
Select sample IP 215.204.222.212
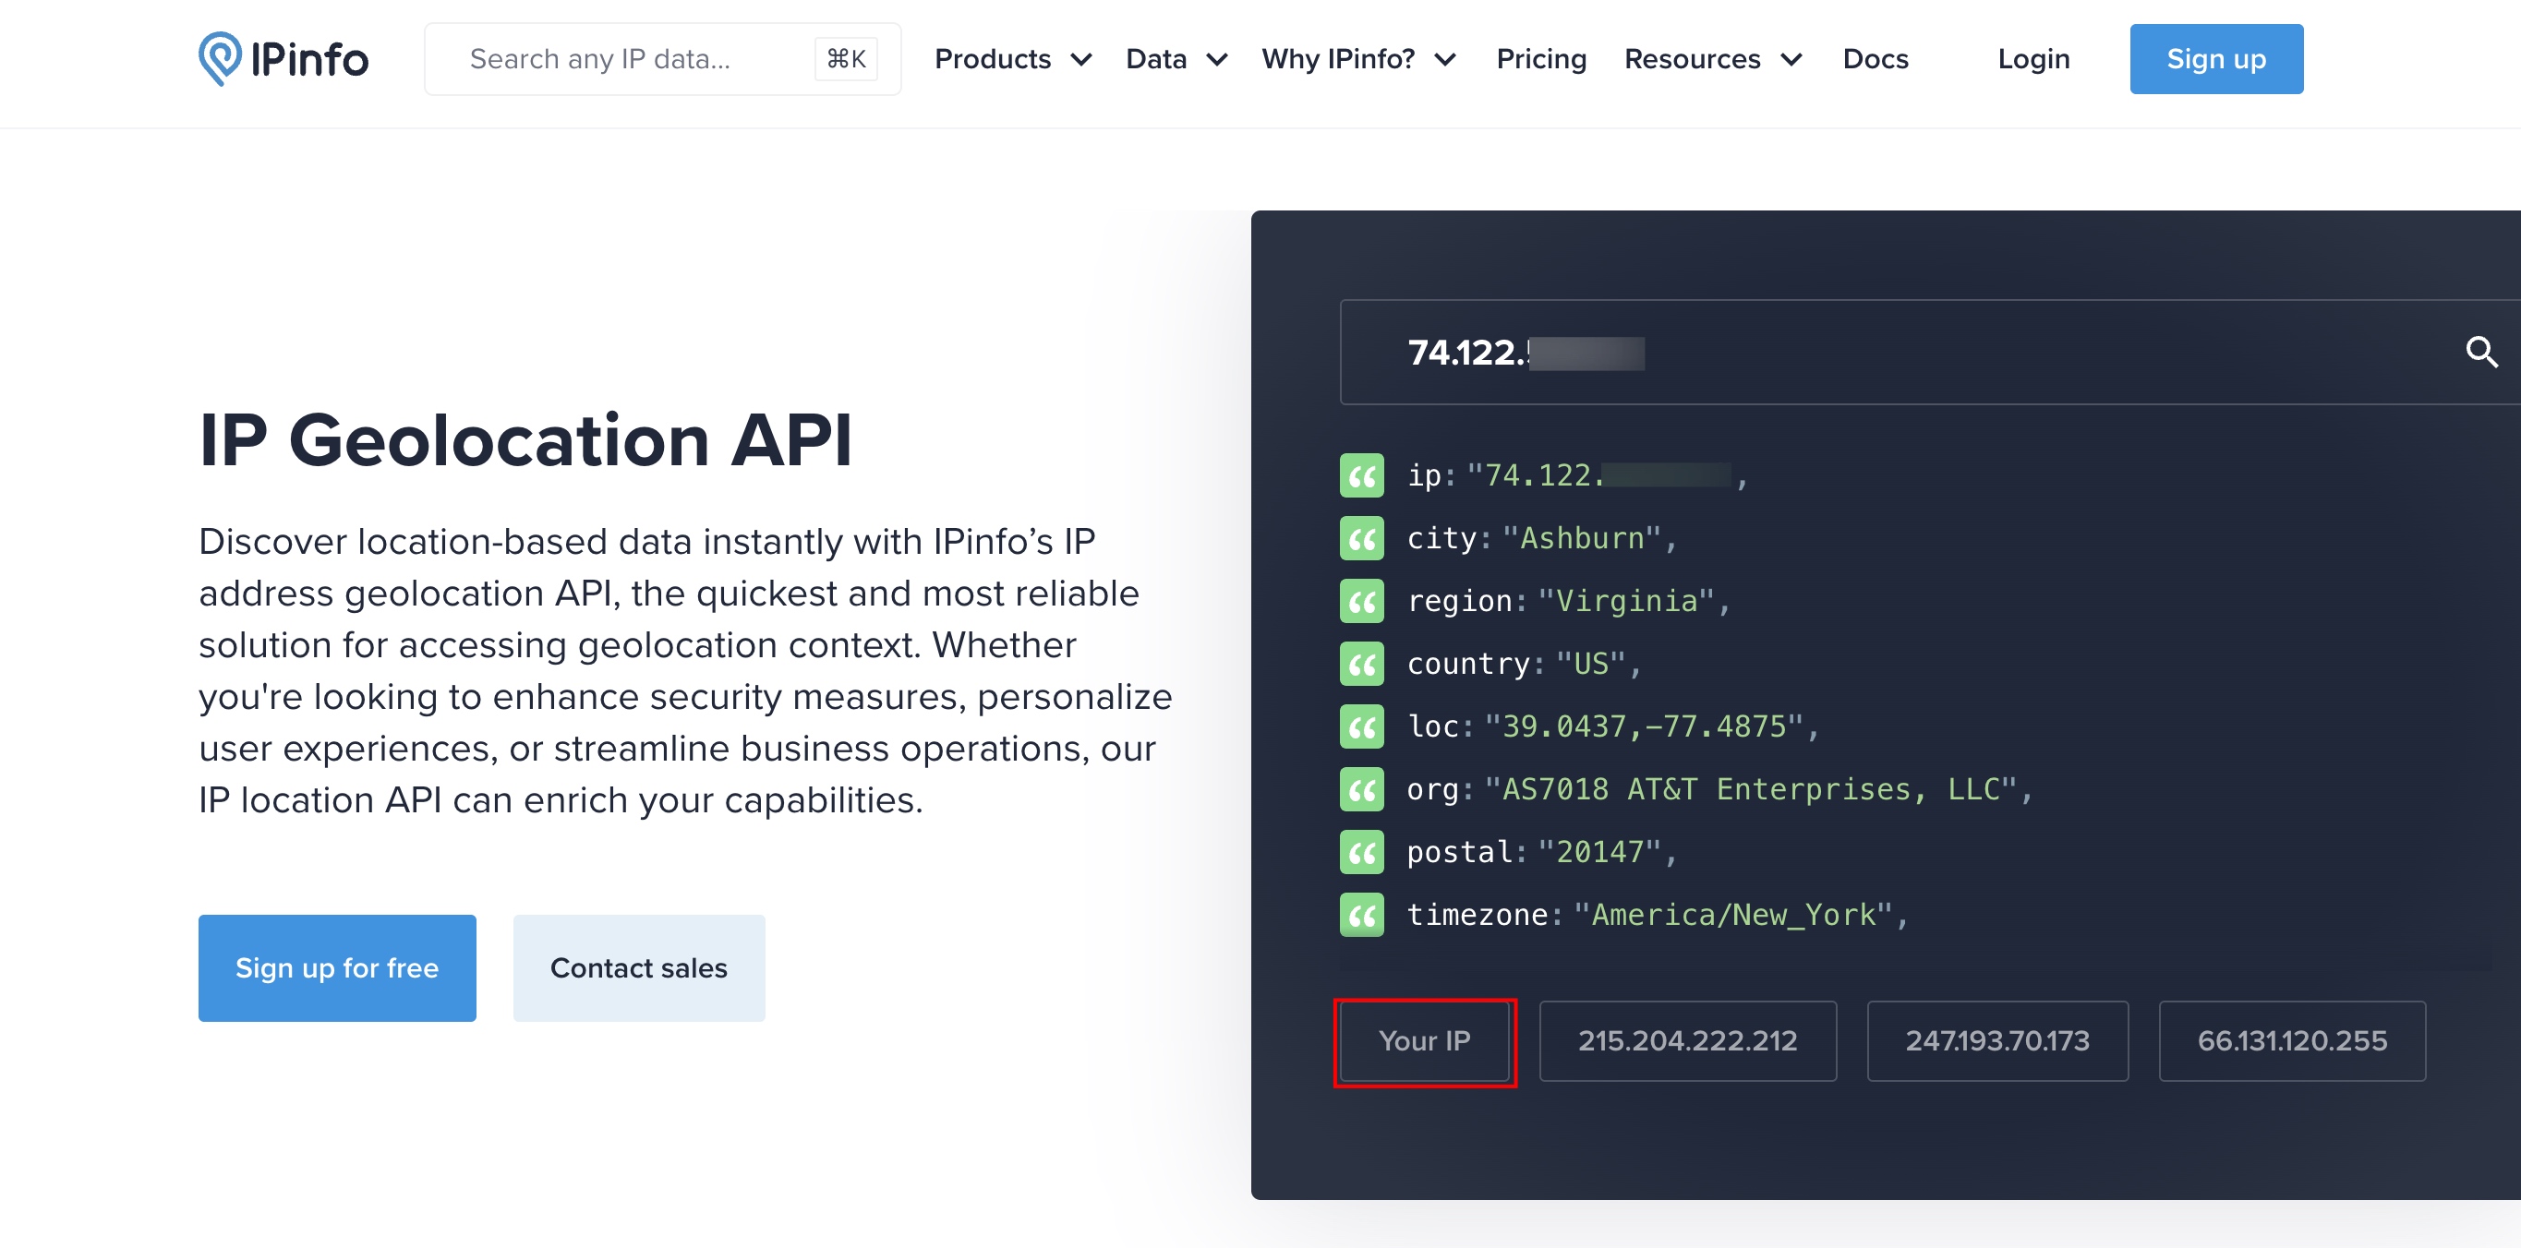1686,1040
